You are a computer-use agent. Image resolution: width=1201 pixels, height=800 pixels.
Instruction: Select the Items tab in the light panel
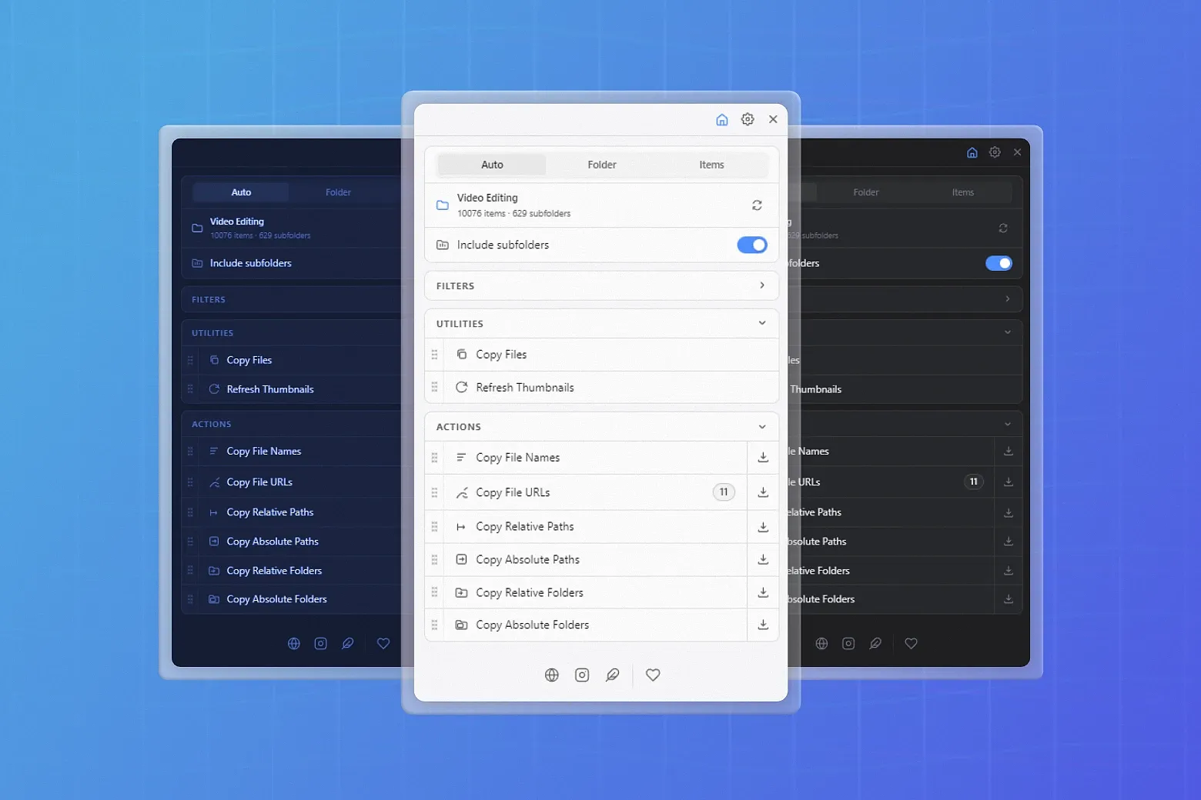pyautogui.click(x=711, y=165)
